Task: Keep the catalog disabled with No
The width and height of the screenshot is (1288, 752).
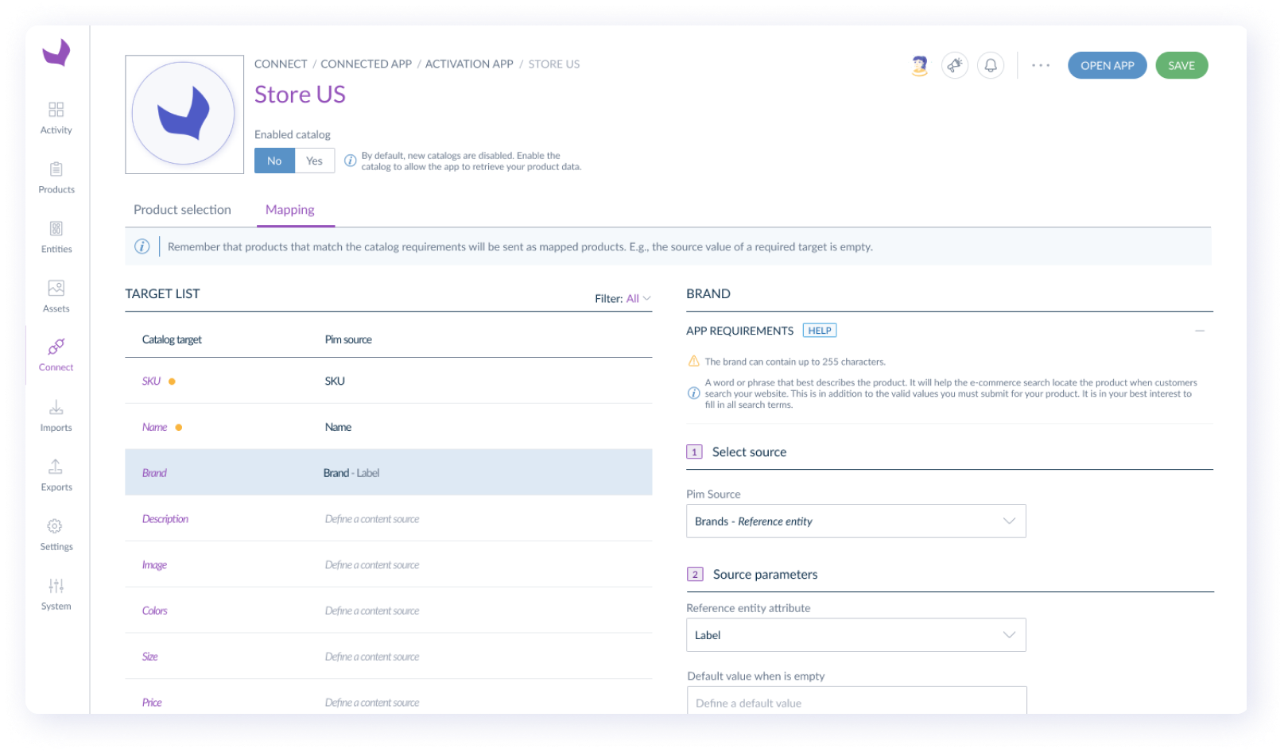Action: point(274,160)
